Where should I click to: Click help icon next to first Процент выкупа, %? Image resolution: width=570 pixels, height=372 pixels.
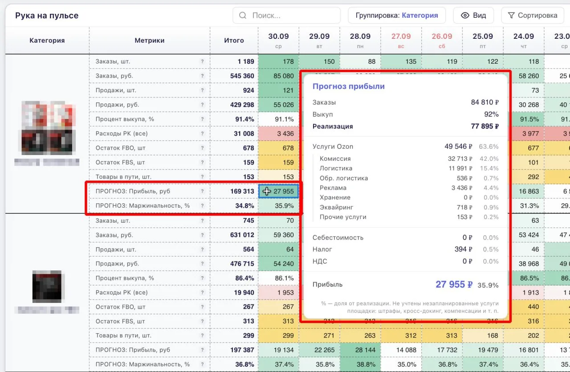click(x=202, y=119)
